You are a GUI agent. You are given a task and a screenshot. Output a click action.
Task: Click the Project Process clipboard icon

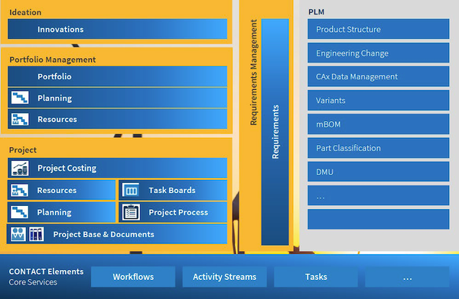point(131,212)
